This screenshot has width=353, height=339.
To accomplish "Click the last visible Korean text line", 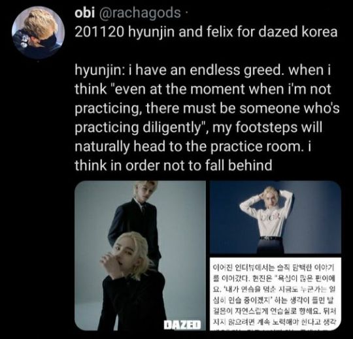I will (274, 322).
